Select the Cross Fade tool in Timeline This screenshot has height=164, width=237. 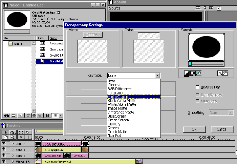[21, 137]
